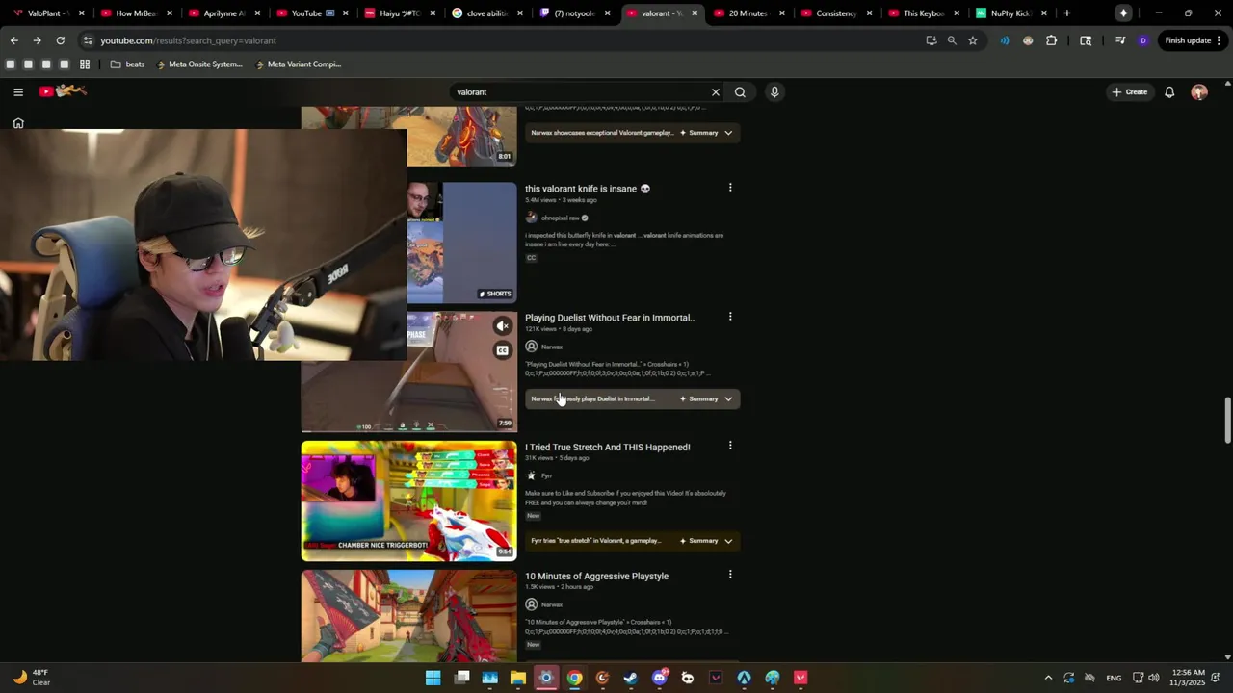The image size is (1233, 693).
Task: Toggle captions on the inline preview
Action: pyautogui.click(x=502, y=350)
